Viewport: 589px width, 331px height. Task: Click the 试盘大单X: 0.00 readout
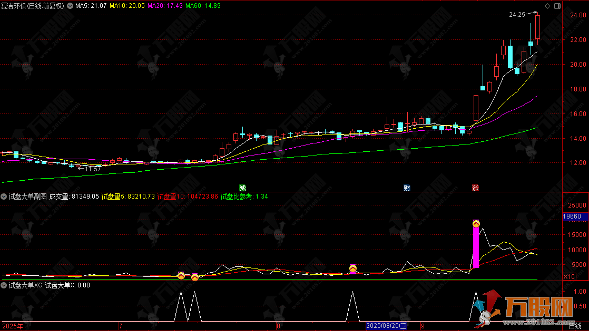pyautogui.click(x=67, y=285)
